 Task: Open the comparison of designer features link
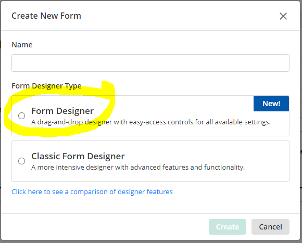pyautogui.click(x=92, y=192)
